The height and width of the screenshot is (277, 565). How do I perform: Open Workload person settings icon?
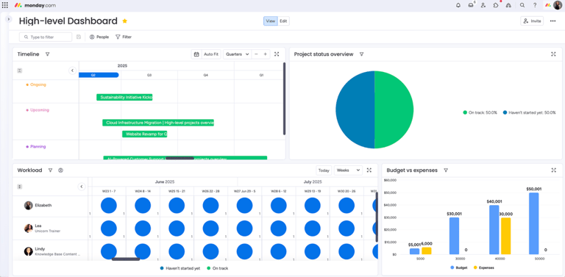coord(60,170)
